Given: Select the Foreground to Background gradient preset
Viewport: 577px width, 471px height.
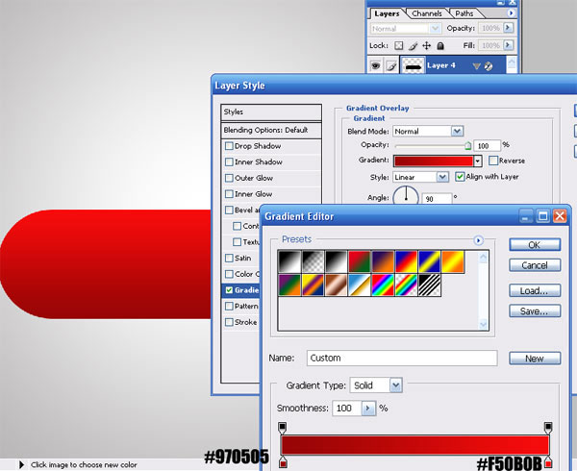Looking at the screenshot, I should click(289, 261).
